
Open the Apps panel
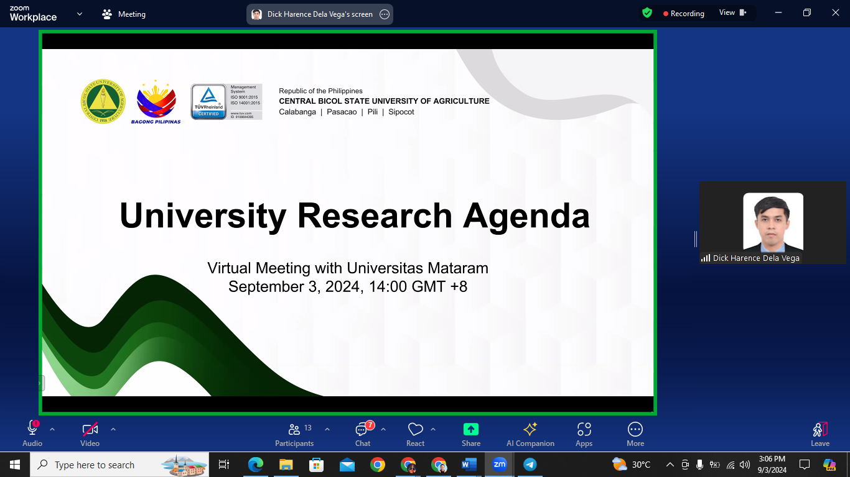point(584,434)
